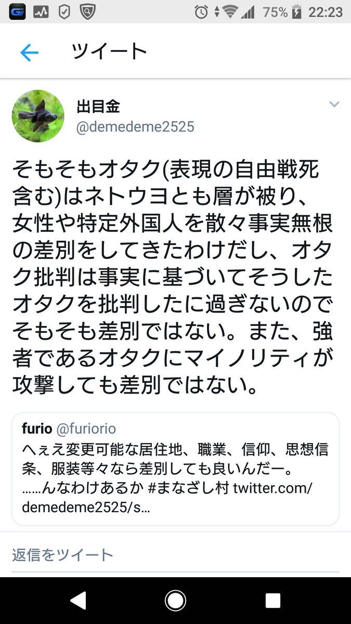Open the goldfish profile picture
The width and height of the screenshot is (351, 624).
click(x=38, y=116)
